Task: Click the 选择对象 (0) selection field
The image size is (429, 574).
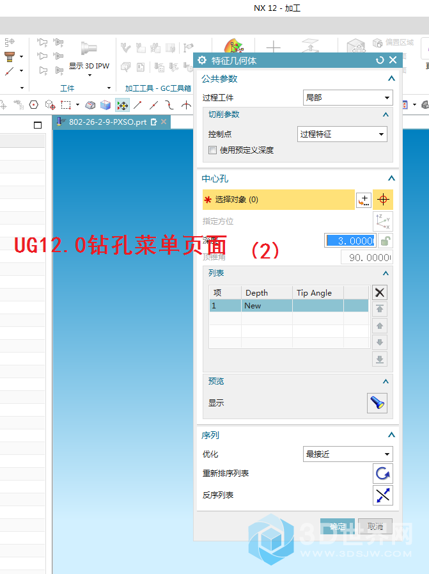Action: (x=279, y=200)
